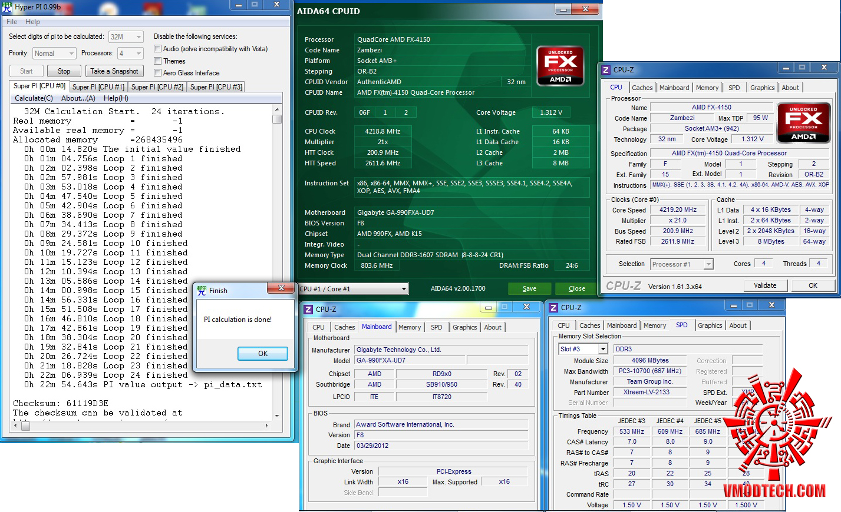Click the Hyper PI title bar icon
841x512 pixels.
7,7
